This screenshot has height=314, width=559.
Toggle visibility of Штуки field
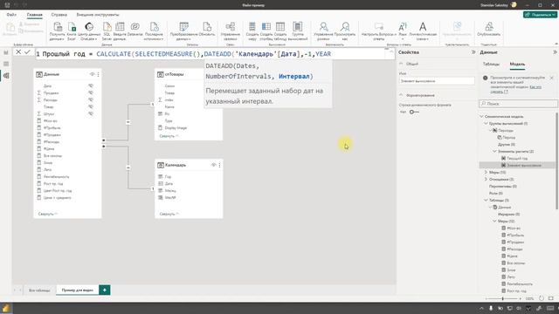[91, 114]
